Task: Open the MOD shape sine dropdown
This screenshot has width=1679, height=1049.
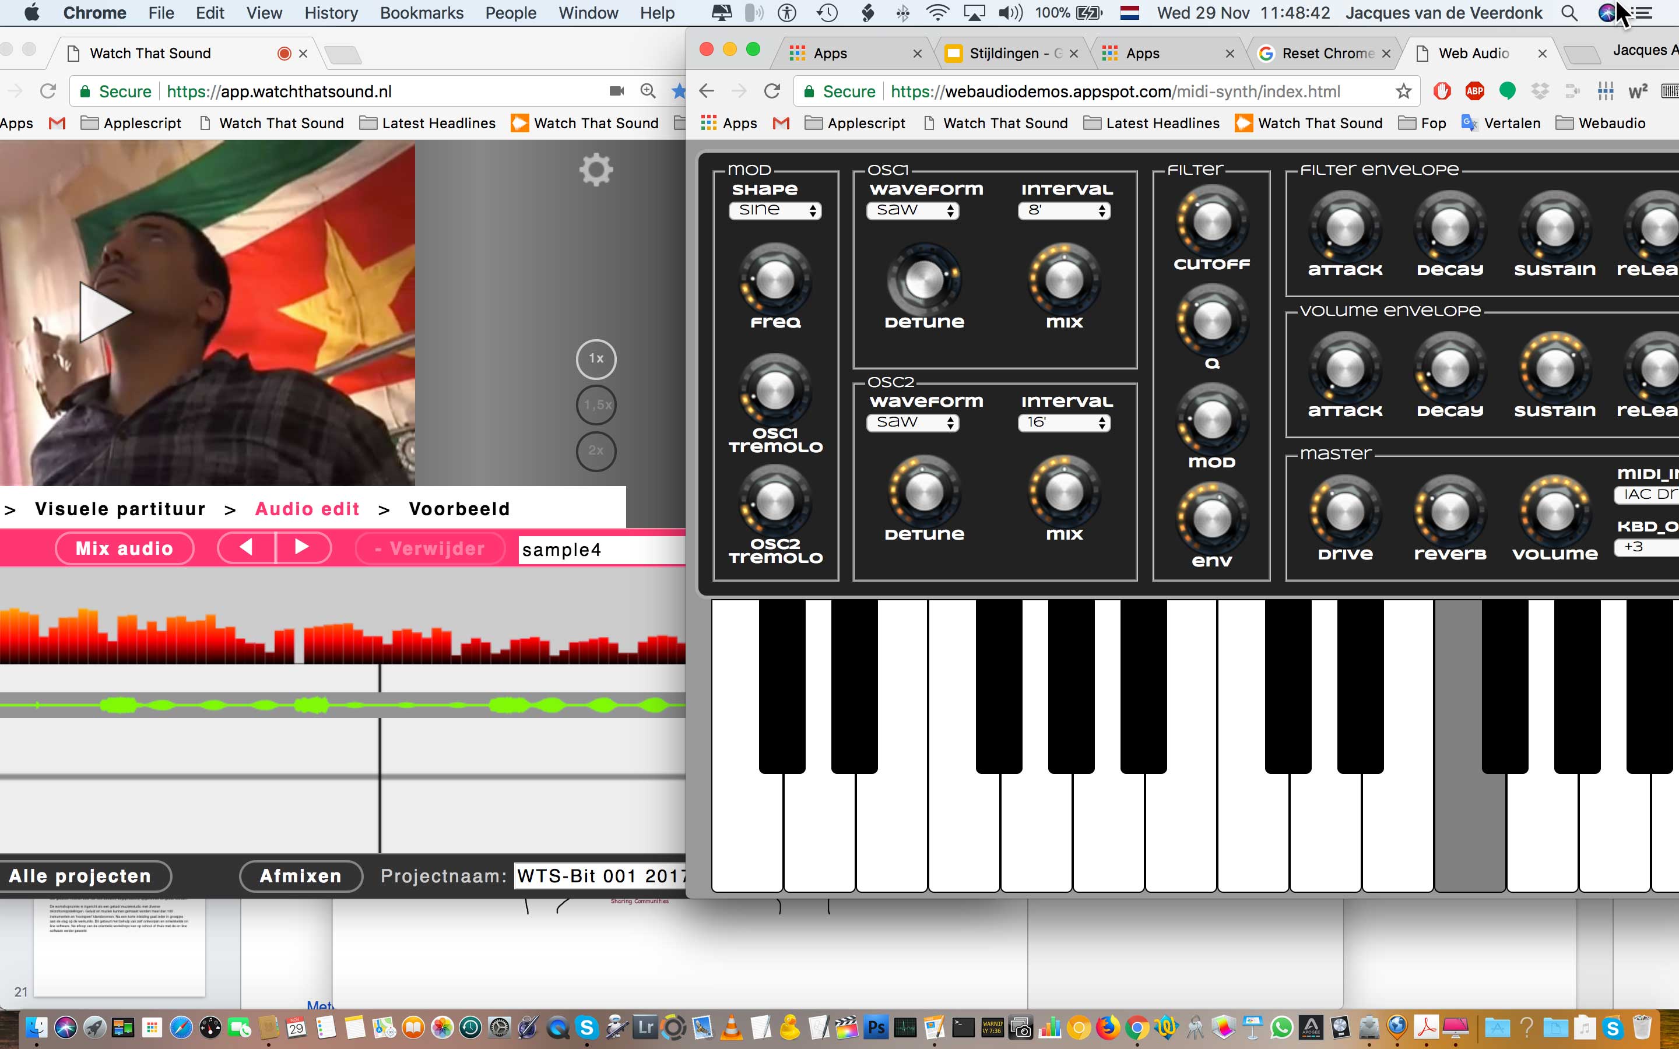Action: point(775,210)
